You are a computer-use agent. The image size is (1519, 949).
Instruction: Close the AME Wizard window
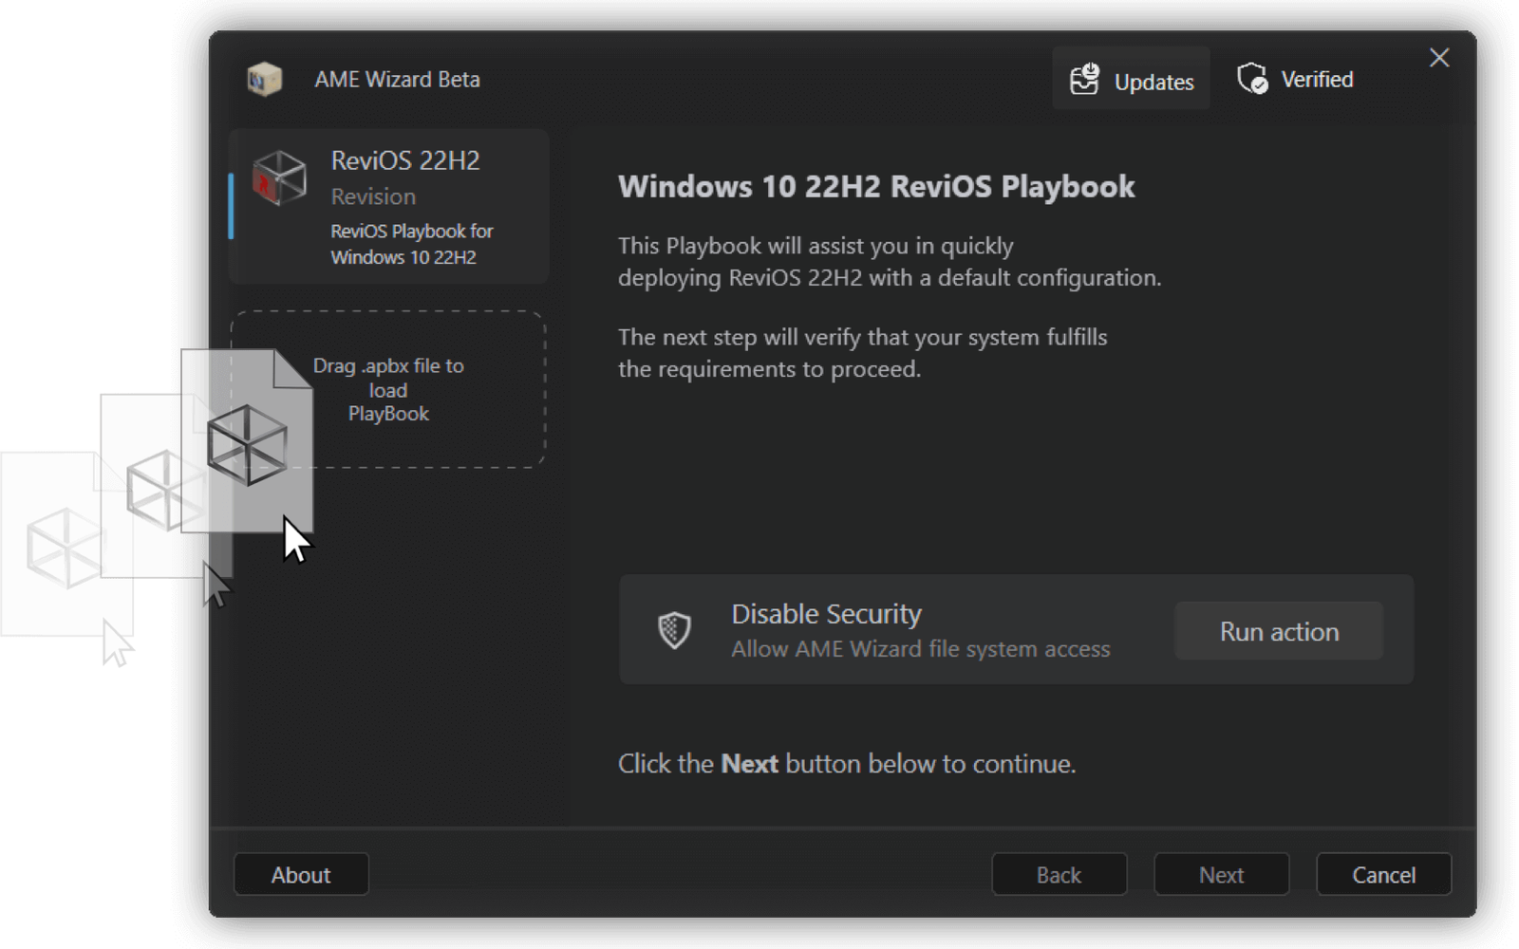[1439, 58]
